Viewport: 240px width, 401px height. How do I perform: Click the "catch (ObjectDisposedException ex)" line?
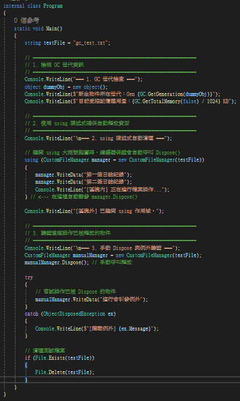pyautogui.click(x=70, y=314)
